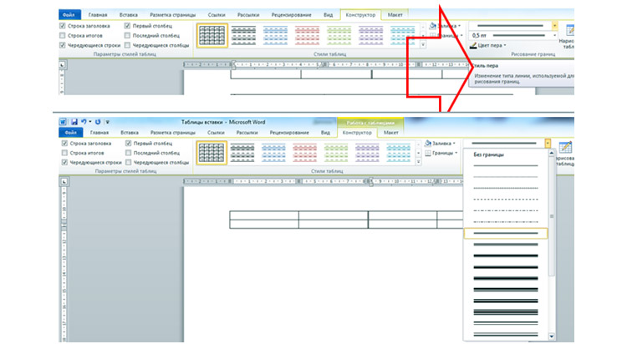Open Ссылки tab in lower window
The image size is (627, 344).
(x=216, y=132)
